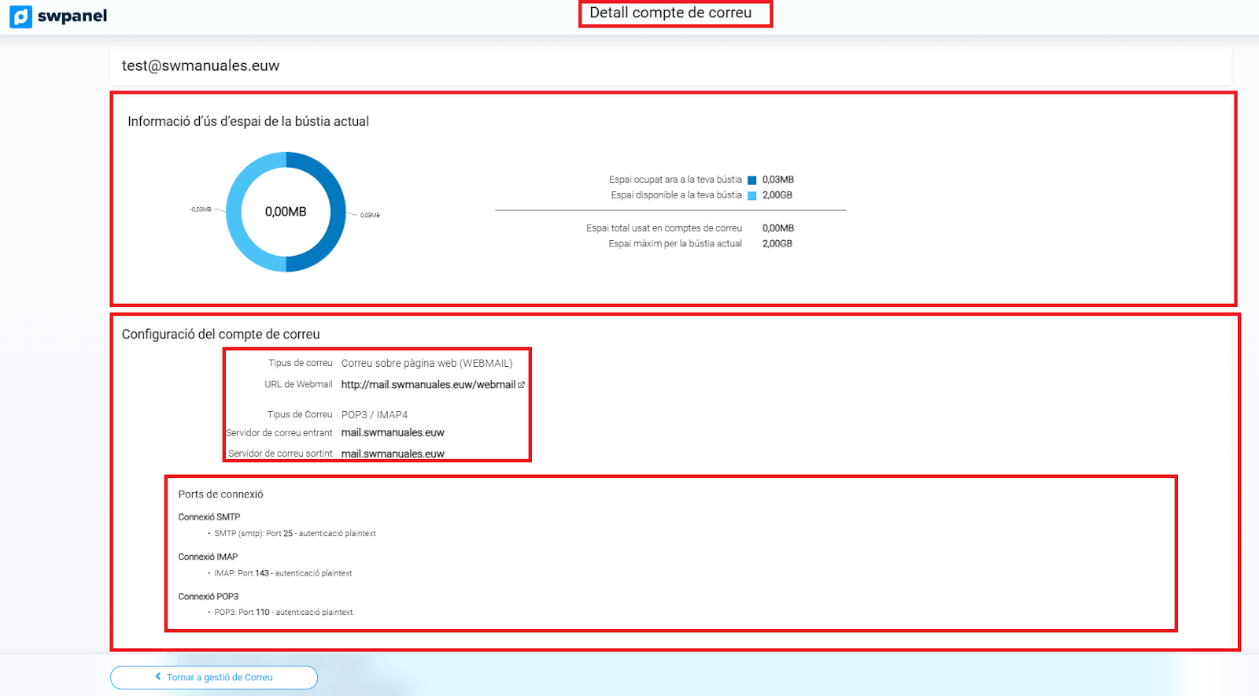Image resolution: width=1259 pixels, height=696 pixels.
Task: Click the outgoing mail server address
Action: 393,454
